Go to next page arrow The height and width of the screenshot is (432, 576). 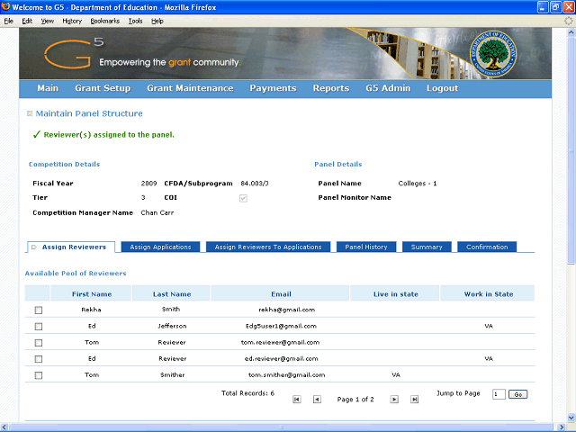click(x=394, y=399)
